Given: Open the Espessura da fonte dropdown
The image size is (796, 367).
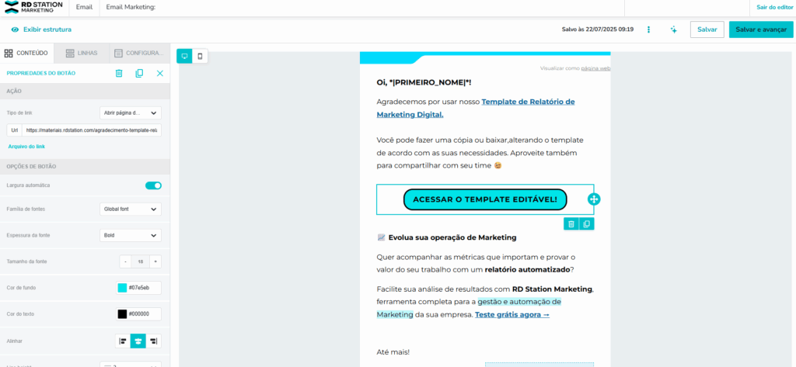Looking at the screenshot, I should click(131, 235).
